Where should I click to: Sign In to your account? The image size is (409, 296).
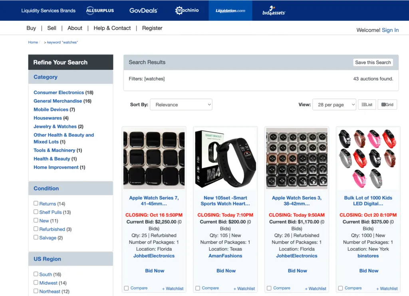tap(390, 30)
